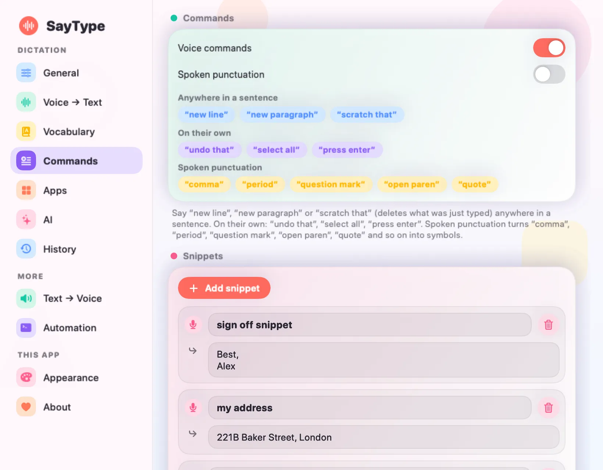
Task: Switch to History page
Action: pos(60,249)
